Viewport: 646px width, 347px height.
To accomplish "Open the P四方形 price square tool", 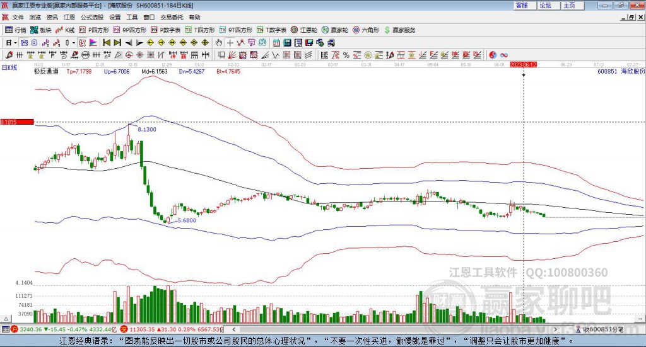I will 94,30.
